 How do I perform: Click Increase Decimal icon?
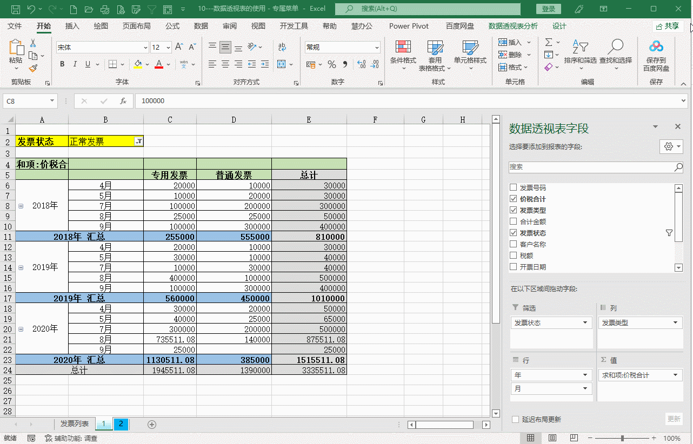tap(361, 64)
